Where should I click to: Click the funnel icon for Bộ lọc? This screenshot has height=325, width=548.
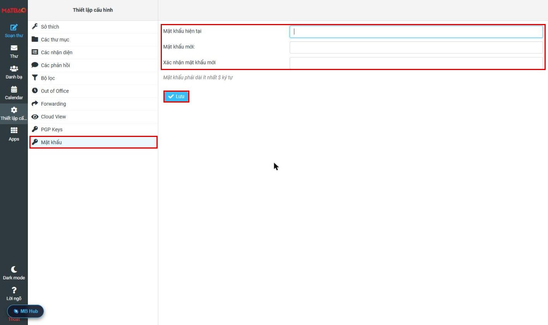[x=35, y=78]
